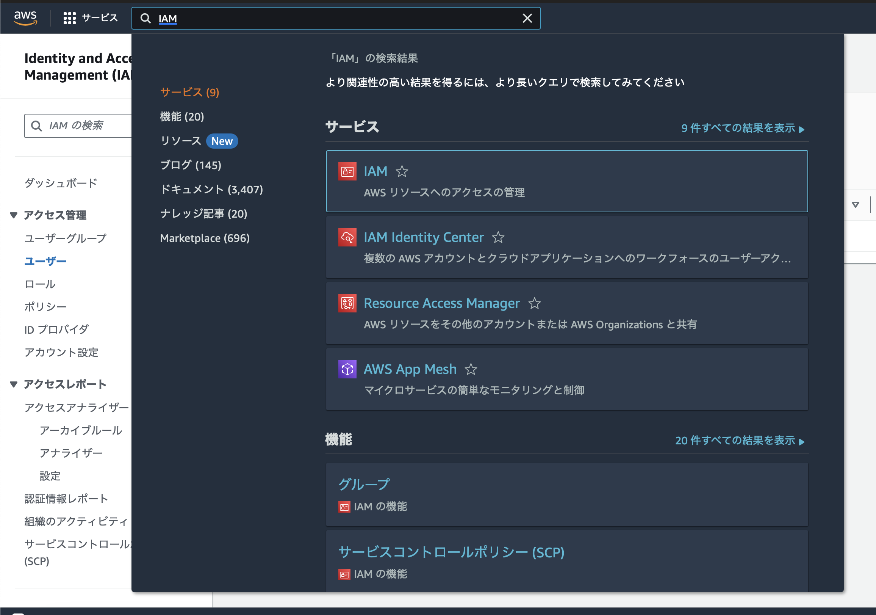Image resolution: width=876 pixels, height=615 pixels.
Task: Favorite IAM with the star toggle
Action: (x=402, y=171)
